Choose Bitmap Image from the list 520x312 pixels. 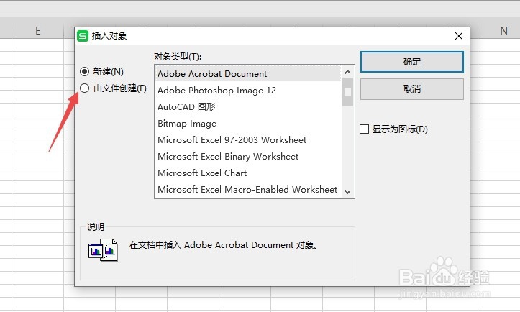click(x=248, y=124)
